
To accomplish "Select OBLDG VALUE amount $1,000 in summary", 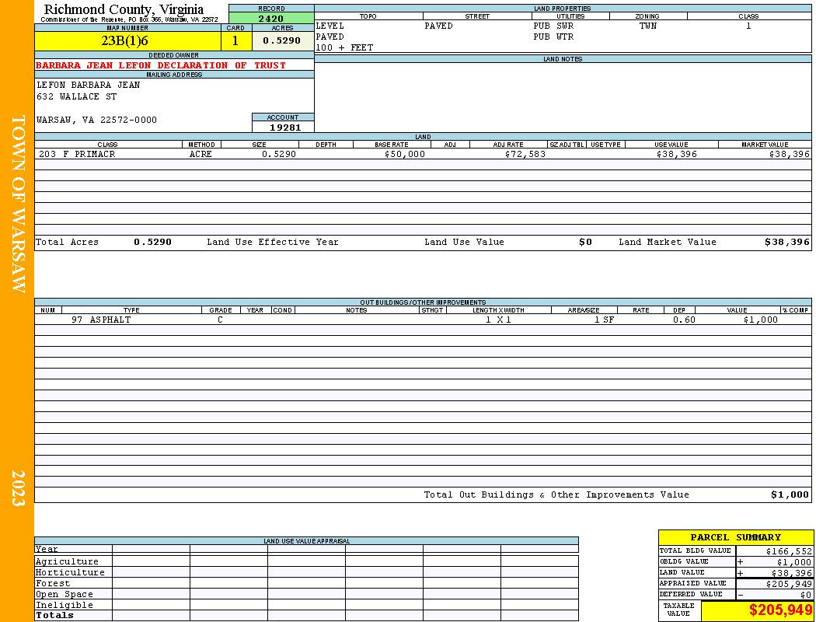I will 793,562.
